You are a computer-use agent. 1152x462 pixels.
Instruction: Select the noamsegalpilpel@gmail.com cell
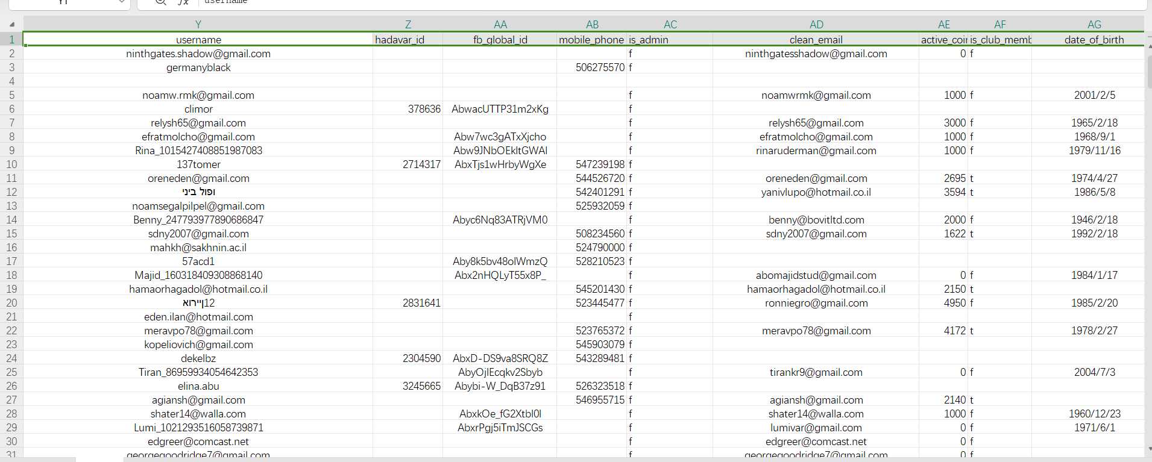tap(198, 206)
